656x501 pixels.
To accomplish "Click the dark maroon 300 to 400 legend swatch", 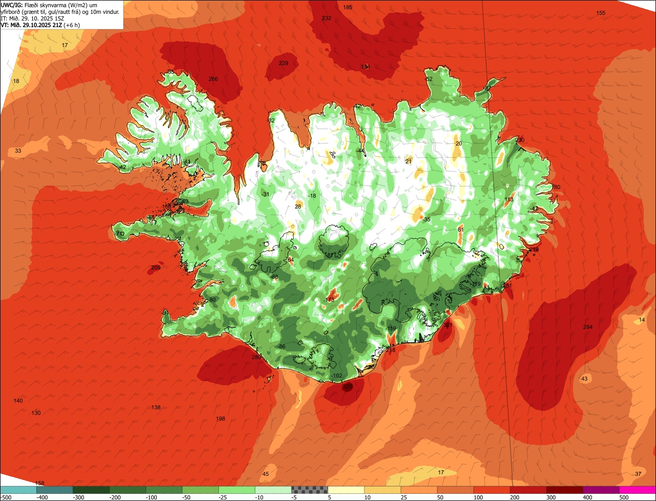I will [x=565, y=490].
